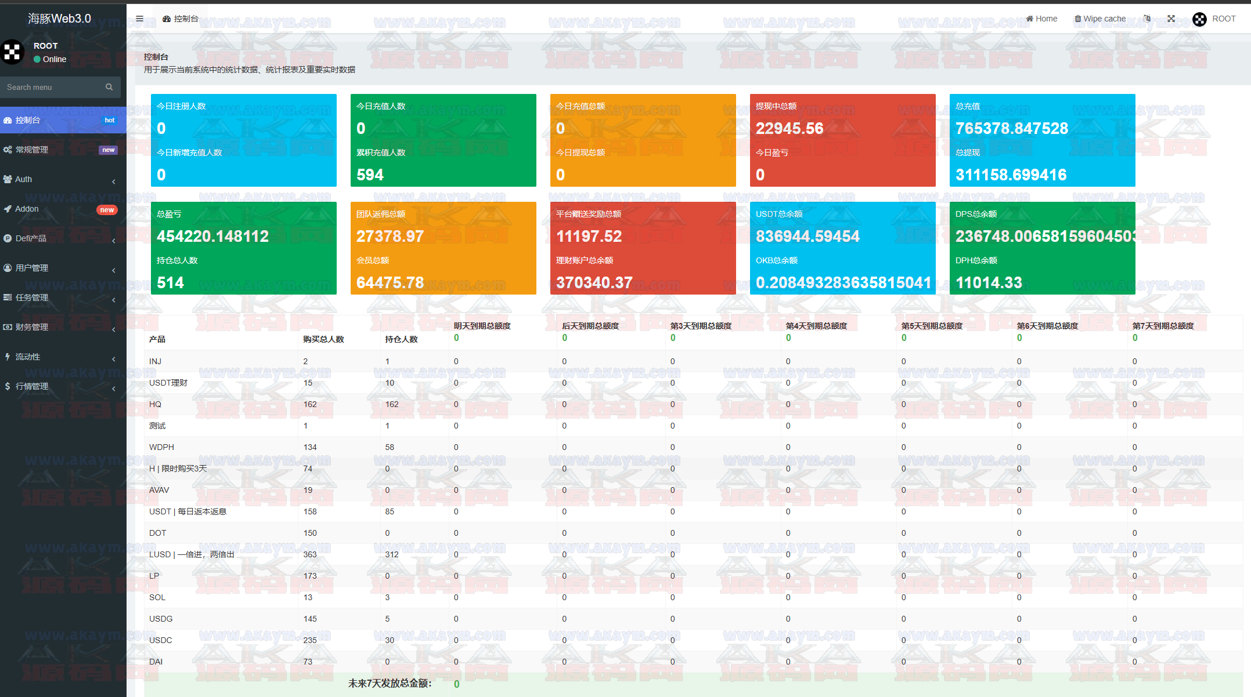Viewport: 1251px width, 697px height.
Task: Expand the Defi产品 menu chevron
Action: pos(114,240)
